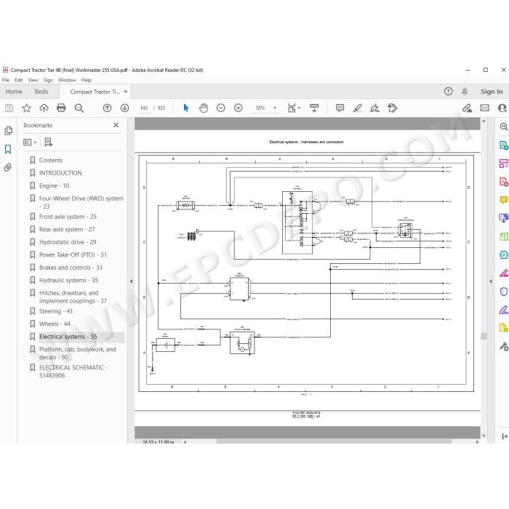Open the Attachments paperclip panel
This screenshot has height=509, width=509.
[8, 167]
